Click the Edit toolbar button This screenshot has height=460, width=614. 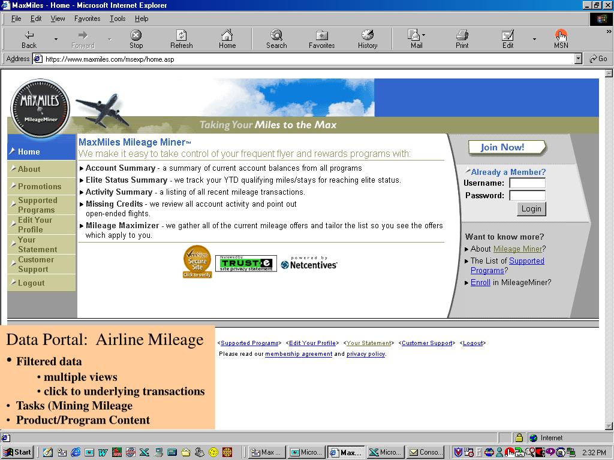(508, 39)
